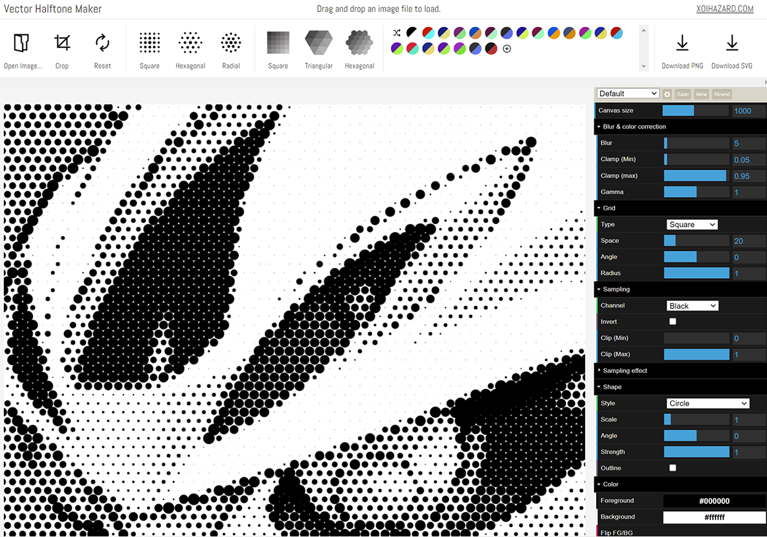Click the Vector Halftone Maker title
The width and height of the screenshot is (767, 537).
[x=53, y=9]
